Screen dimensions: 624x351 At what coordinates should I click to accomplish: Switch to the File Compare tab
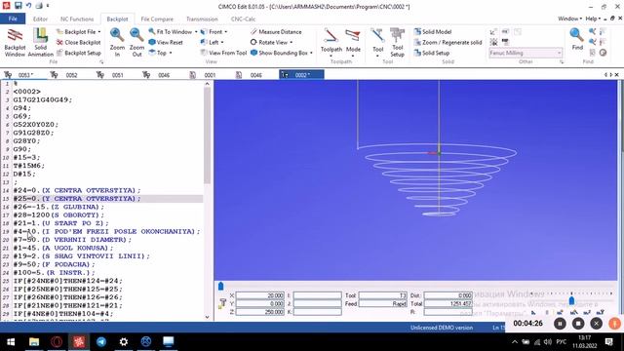pos(157,19)
